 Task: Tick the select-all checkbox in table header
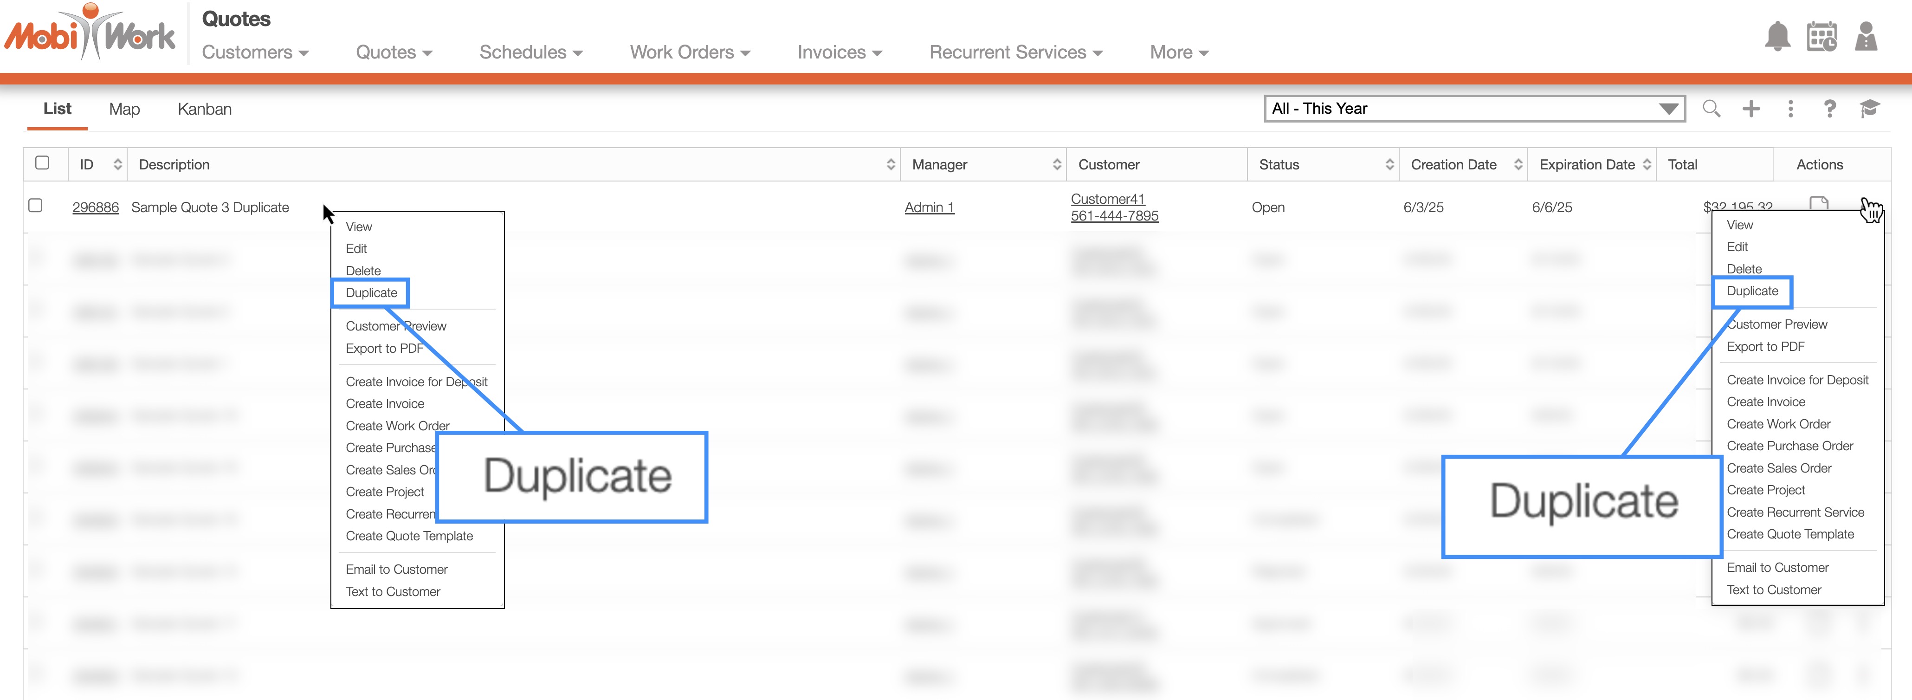pyautogui.click(x=42, y=162)
